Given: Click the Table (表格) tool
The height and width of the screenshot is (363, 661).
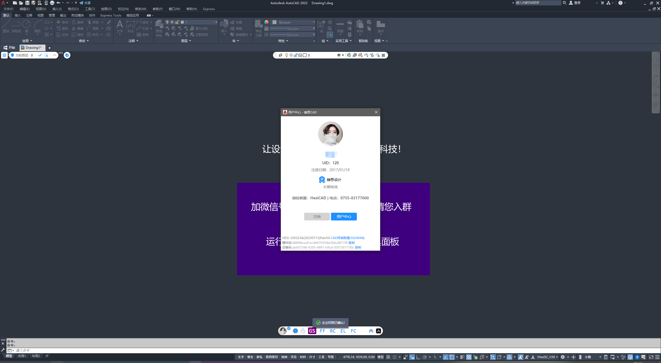Looking at the screenshot, I should click(x=143, y=35).
